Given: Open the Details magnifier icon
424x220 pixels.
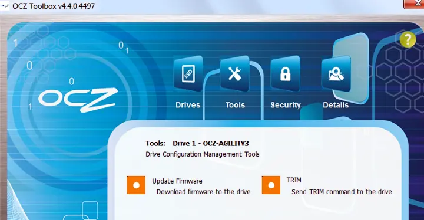Looking at the screenshot, I should [336, 73].
